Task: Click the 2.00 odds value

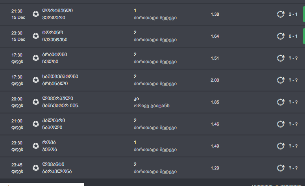Action: coord(215,80)
